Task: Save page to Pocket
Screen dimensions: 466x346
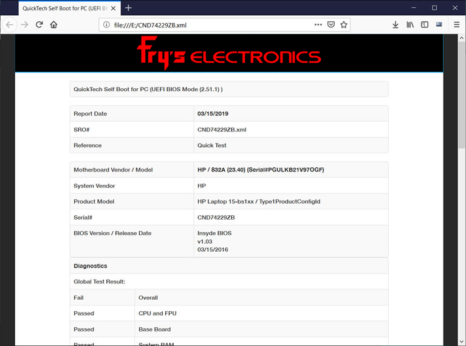Action: 331,25
